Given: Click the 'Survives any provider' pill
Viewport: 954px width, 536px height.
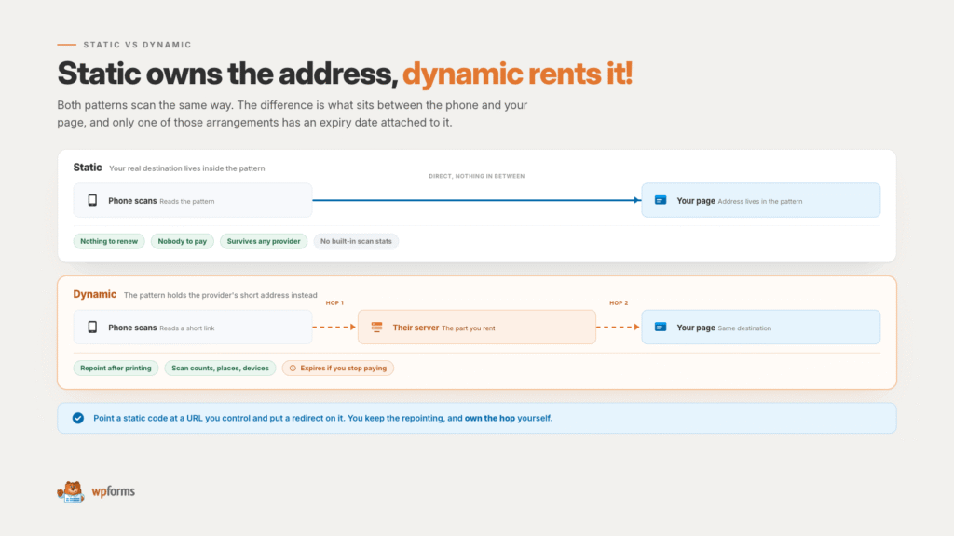Looking at the screenshot, I should [x=264, y=241].
